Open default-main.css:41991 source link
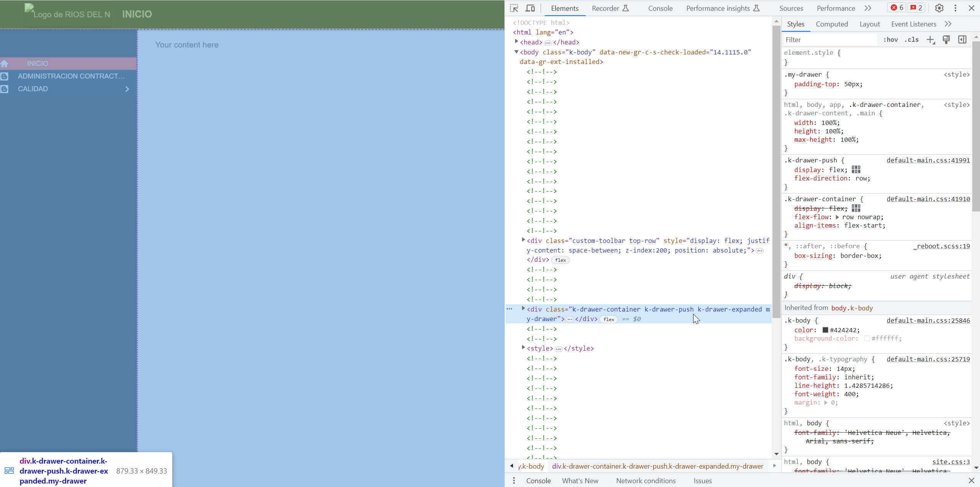 click(x=928, y=160)
